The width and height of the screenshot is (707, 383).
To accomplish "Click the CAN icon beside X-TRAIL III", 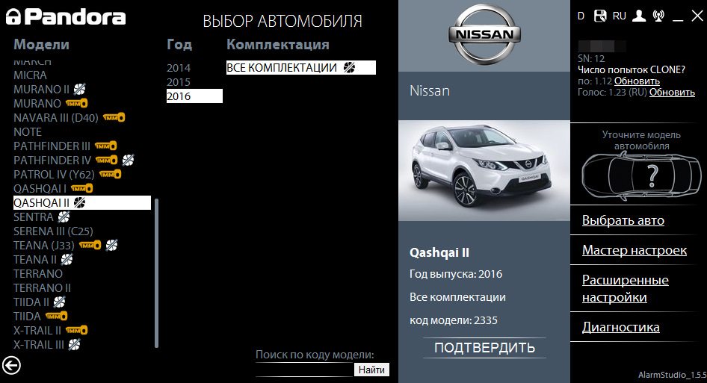I will pos(75,345).
